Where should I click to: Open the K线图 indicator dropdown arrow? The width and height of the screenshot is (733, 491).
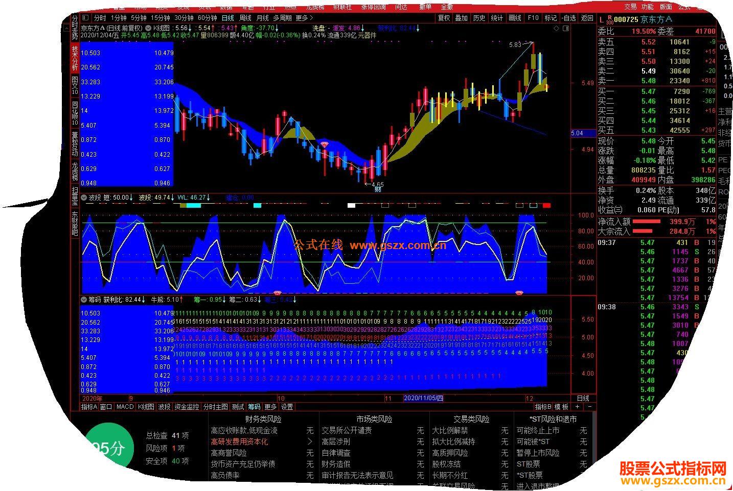click(148, 28)
